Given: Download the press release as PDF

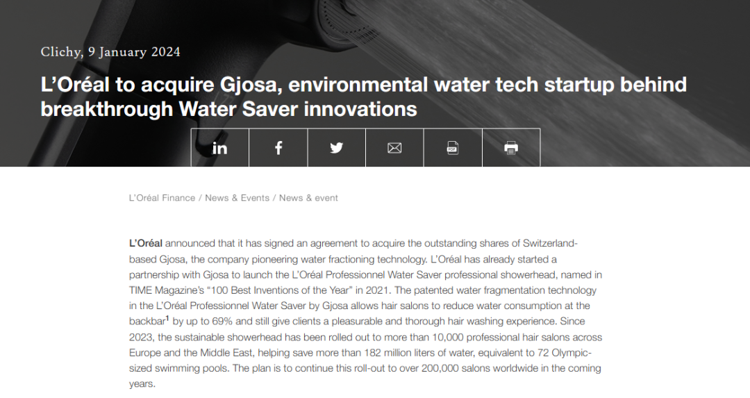Looking at the screenshot, I should tap(453, 148).
